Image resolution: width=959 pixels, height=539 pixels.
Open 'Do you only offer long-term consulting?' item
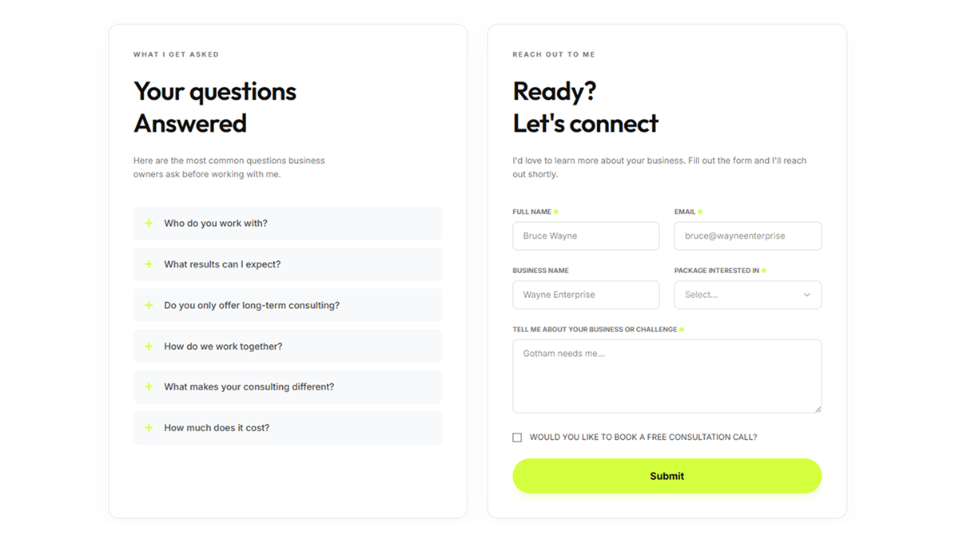tap(288, 306)
